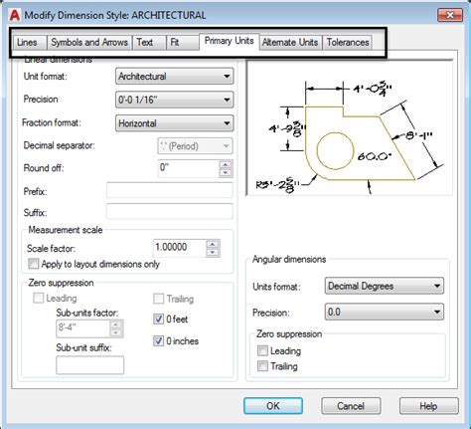
Task: Switch to the Tolerances tab
Action: tap(348, 43)
